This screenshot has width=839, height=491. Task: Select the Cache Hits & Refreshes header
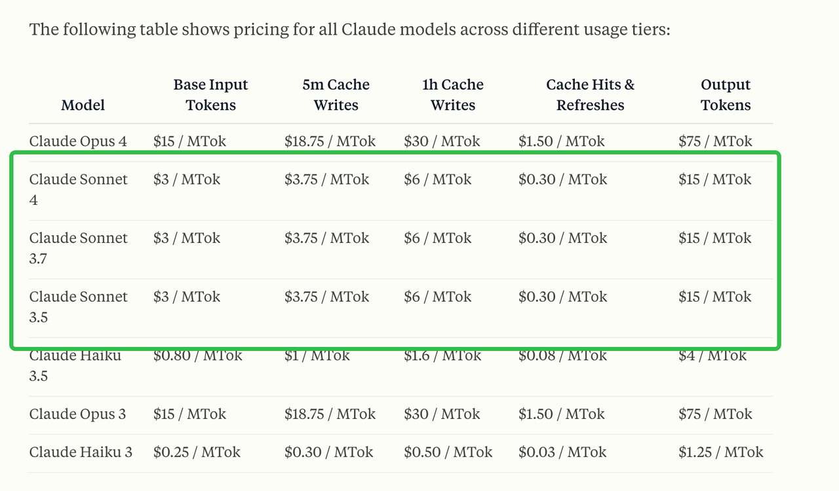point(590,95)
